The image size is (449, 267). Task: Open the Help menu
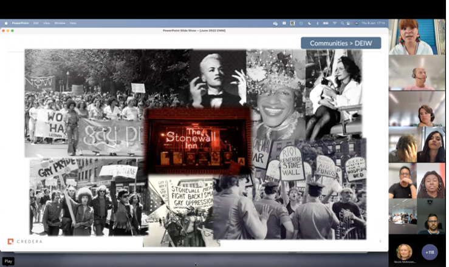(73, 23)
